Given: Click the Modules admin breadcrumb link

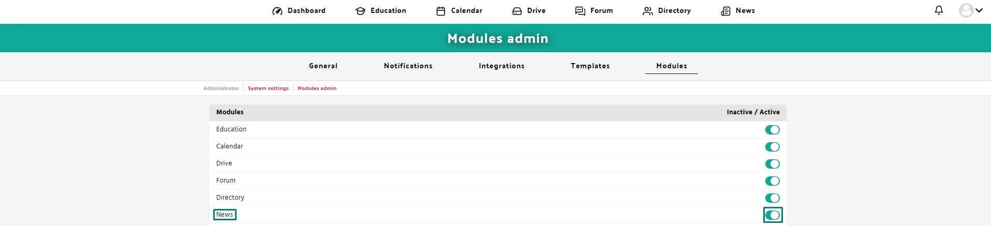Looking at the screenshot, I should pyautogui.click(x=317, y=88).
